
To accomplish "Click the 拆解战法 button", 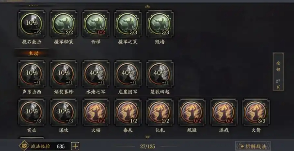I will (x=253, y=146).
